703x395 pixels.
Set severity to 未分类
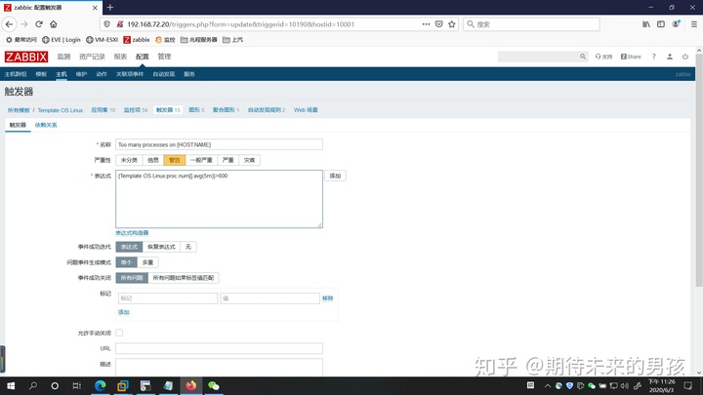coord(129,160)
